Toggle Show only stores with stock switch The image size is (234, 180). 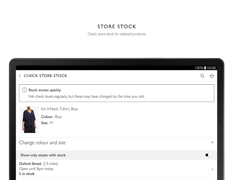[x=208, y=155]
